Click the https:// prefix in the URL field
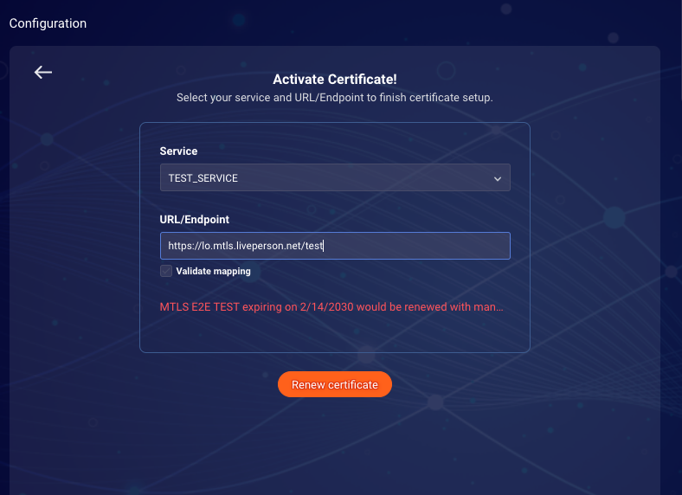Viewport: 682px width, 495px height. [x=185, y=246]
